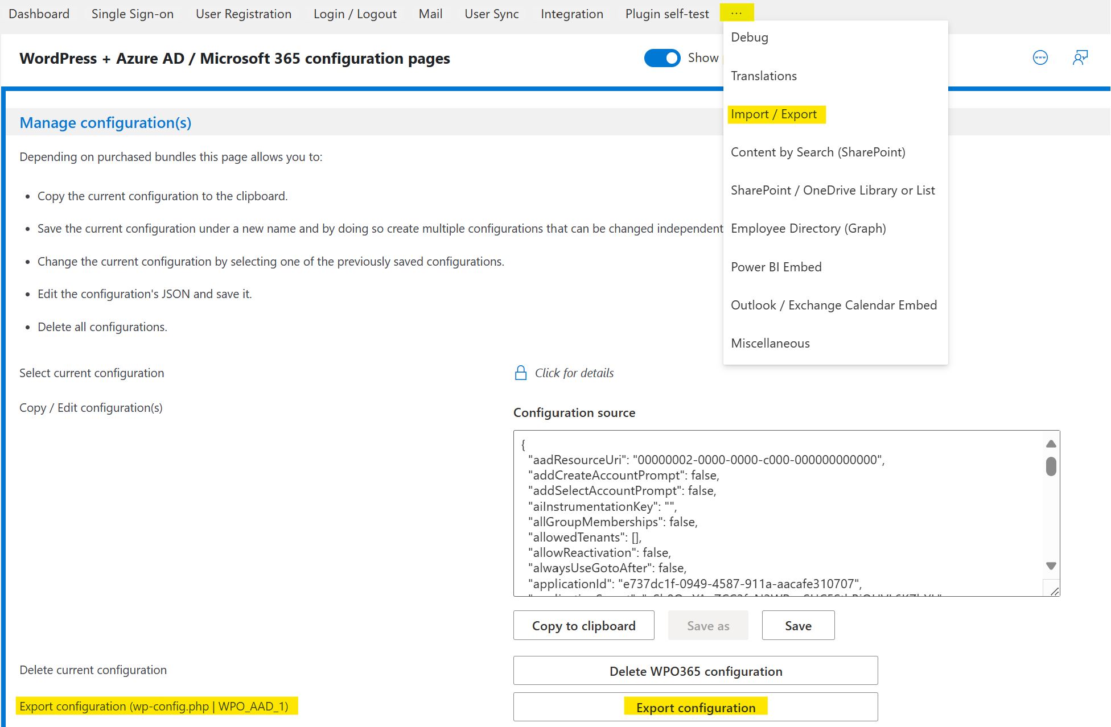Click the Delete current configuration label
Viewport: 1111px width, 727px height.
[93, 670]
